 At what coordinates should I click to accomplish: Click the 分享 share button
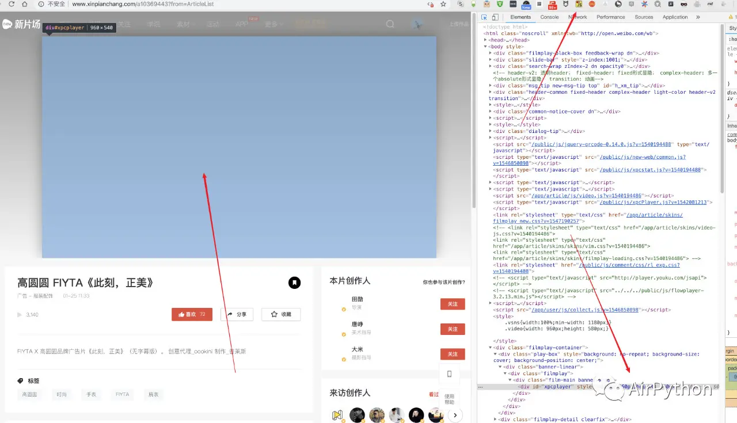[x=237, y=314]
